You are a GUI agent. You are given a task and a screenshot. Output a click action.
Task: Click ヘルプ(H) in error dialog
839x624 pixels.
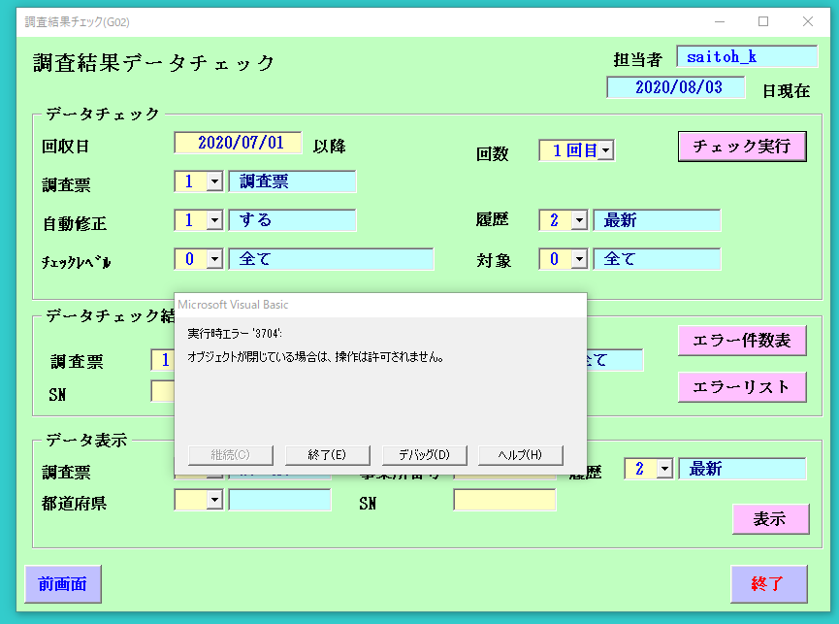click(520, 455)
